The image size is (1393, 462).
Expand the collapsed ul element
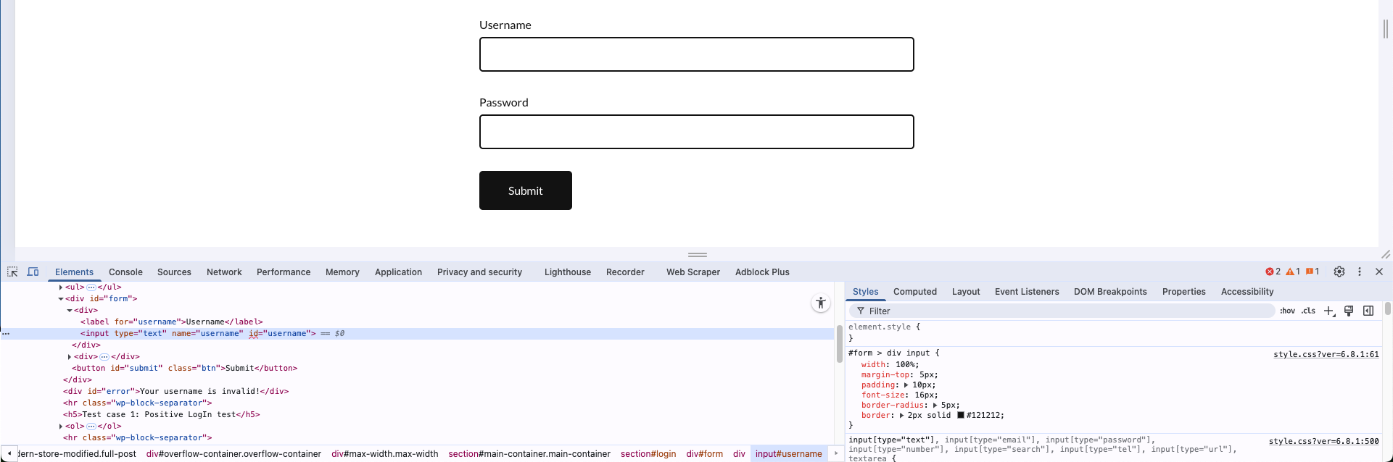point(61,287)
